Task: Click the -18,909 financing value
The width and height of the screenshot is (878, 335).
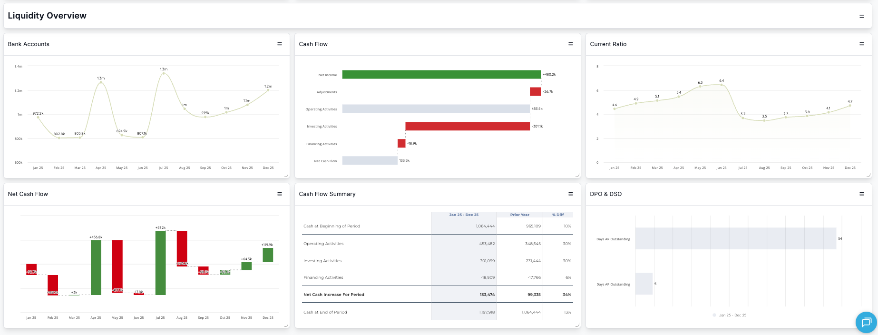Action: (x=488, y=277)
